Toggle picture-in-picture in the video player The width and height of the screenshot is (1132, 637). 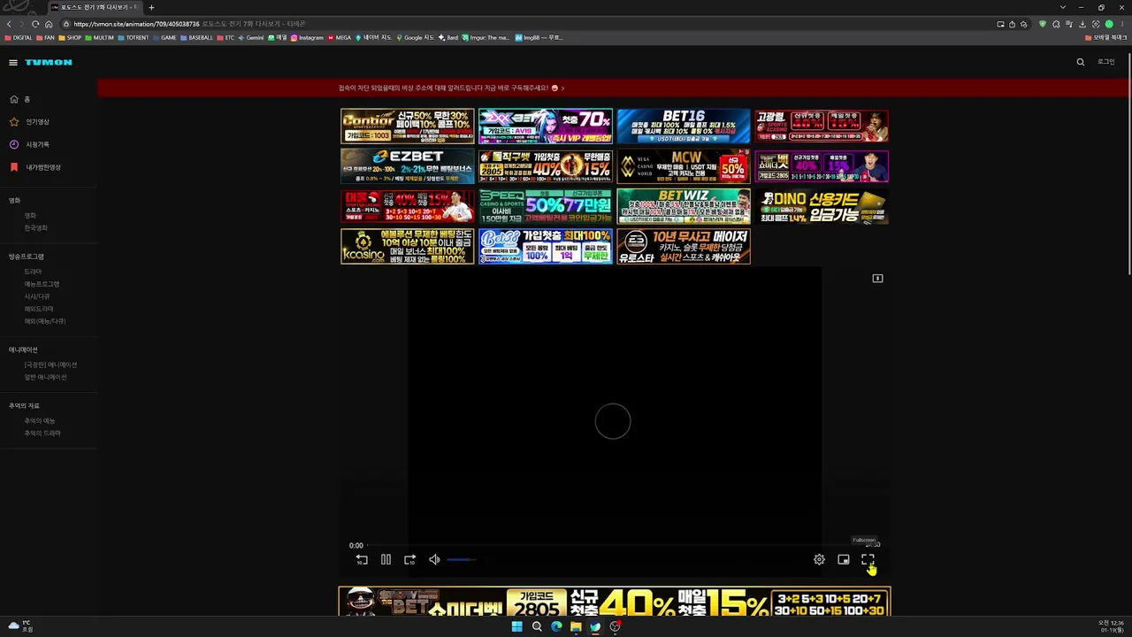844,560
